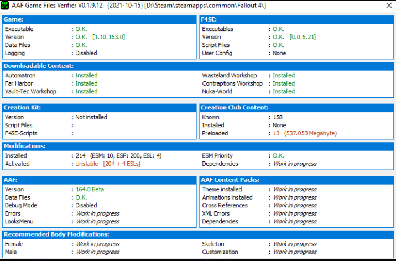Click F4SE version value '[0.0.6.21]'
This screenshot has width=396, height=261.
click(303, 37)
